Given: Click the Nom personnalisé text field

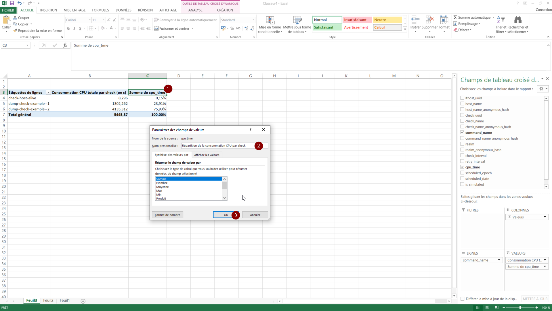Looking at the screenshot, I should click(217, 146).
